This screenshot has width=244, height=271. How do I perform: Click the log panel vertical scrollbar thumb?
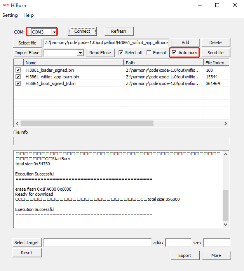point(226,205)
